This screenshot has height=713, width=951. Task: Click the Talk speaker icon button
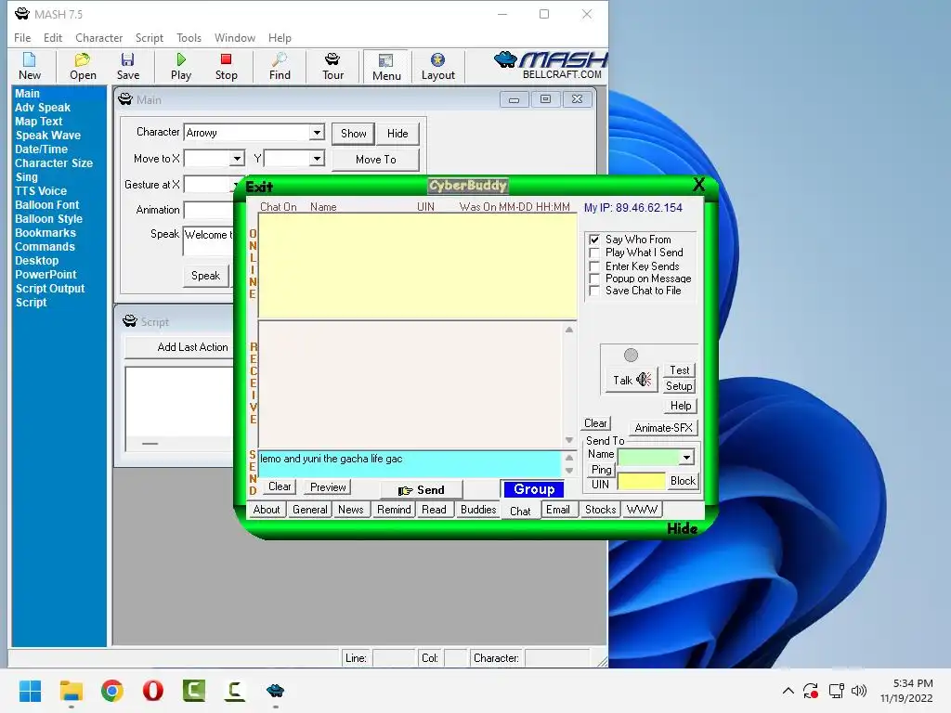click(x=632, y=380)
